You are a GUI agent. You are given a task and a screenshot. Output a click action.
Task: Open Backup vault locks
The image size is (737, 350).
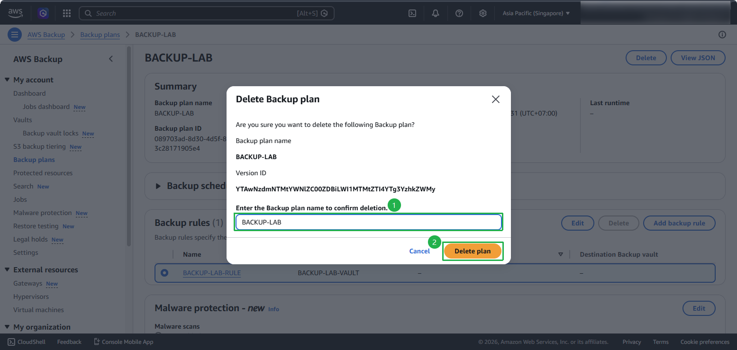click(50, 134)
